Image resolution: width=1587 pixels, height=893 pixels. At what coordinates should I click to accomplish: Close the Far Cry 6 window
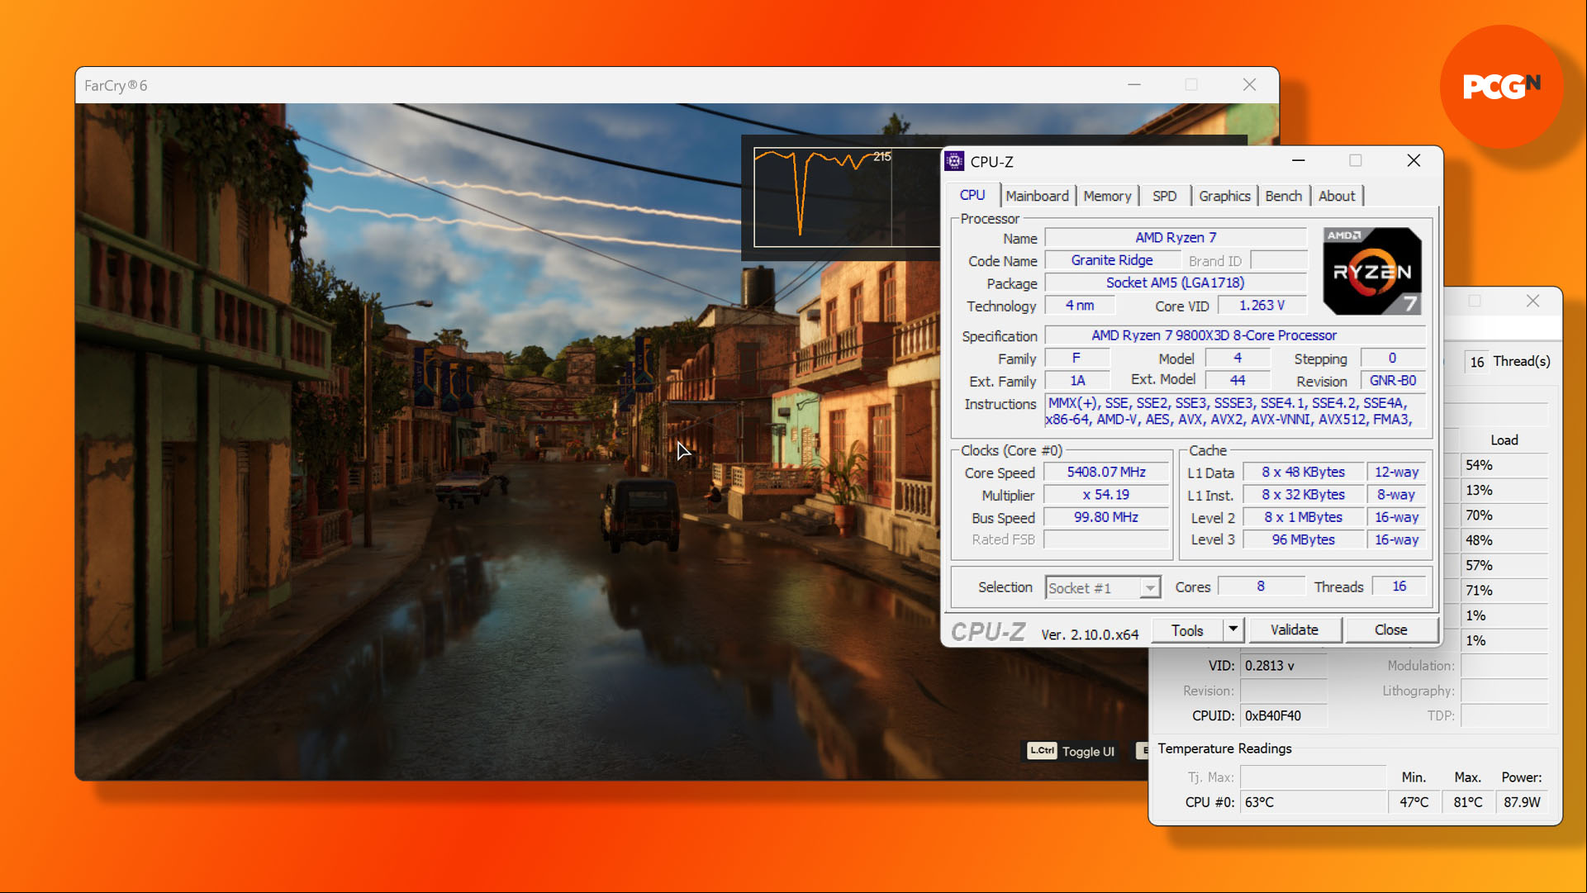coord(1249,85)
